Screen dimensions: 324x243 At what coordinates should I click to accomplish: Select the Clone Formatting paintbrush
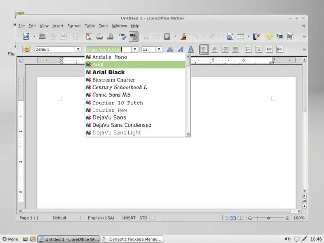tap(183, 36)
